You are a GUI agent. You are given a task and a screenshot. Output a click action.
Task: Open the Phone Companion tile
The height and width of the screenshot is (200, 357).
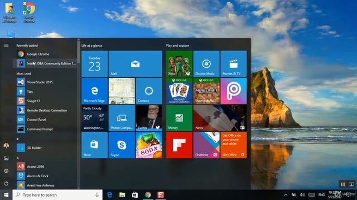pyautogui.click(x=122, y=118)
